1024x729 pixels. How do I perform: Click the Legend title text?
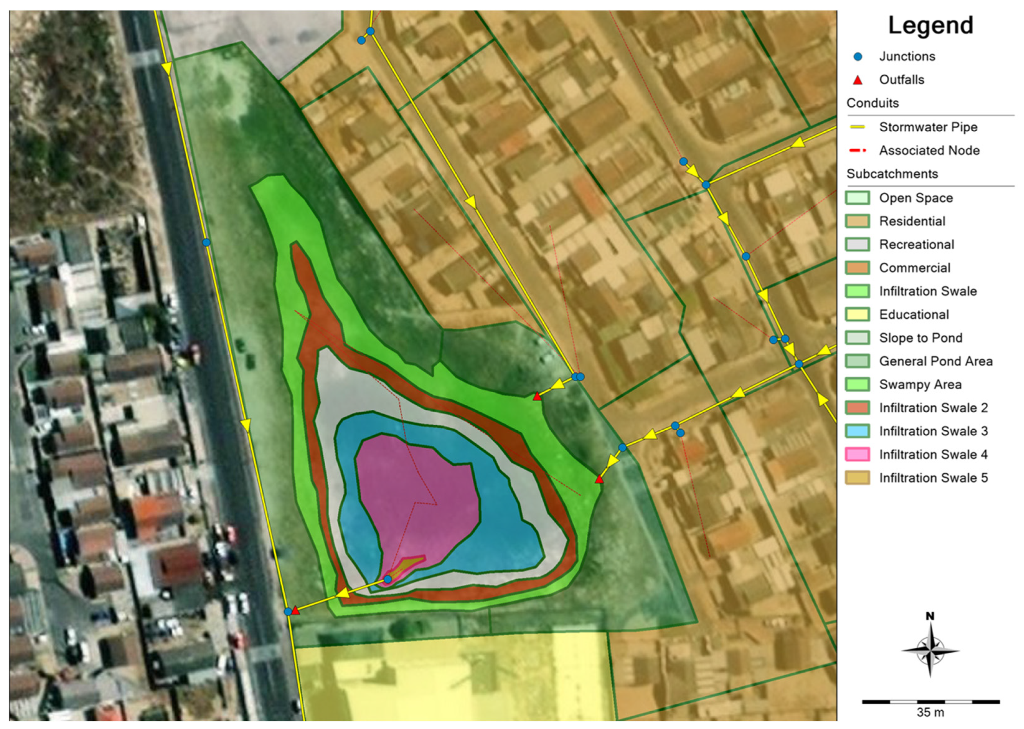[931, 26]
